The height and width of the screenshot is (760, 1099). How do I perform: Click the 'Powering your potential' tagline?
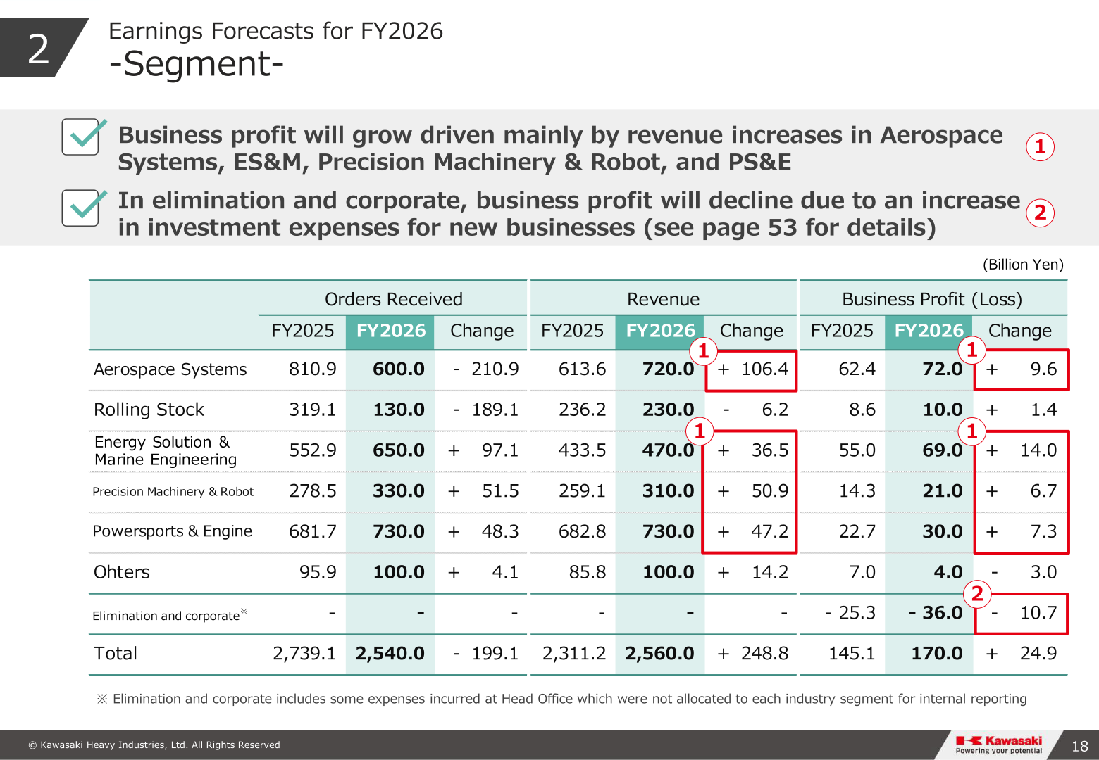[x=999, y=751]
